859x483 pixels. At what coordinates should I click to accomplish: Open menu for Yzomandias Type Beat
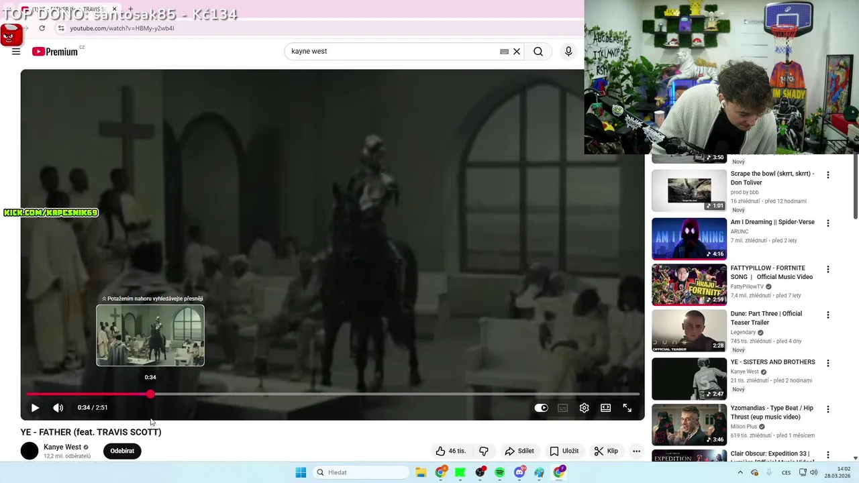point(827,409)
